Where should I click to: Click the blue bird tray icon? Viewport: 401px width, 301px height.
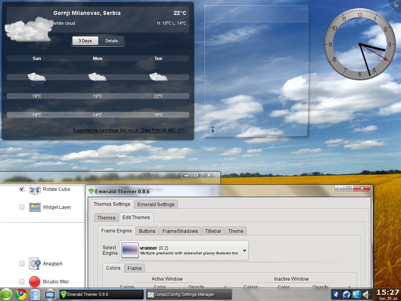pyautogui.click(x=336, y=295)
